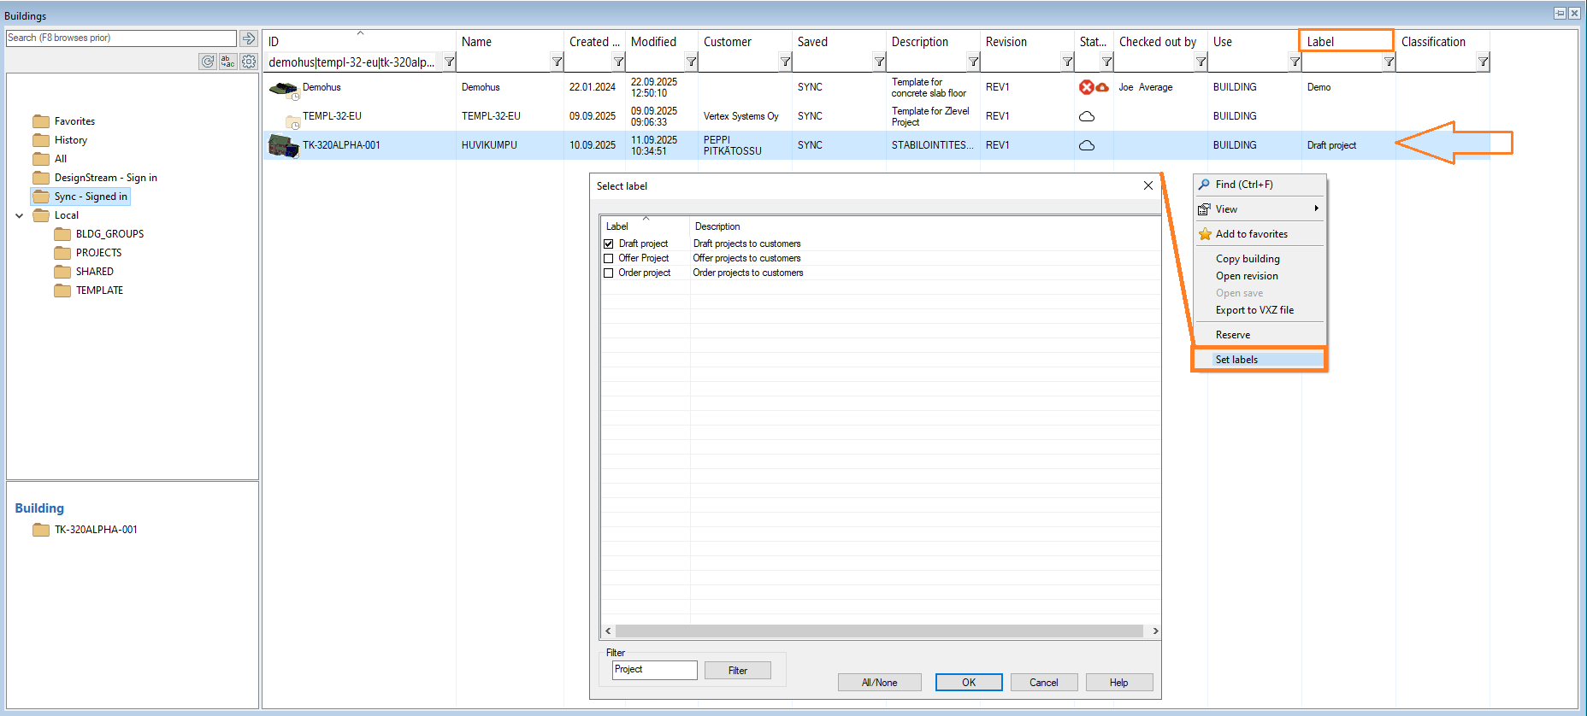Open the settings gear icon
The width and height of the screenshot is (1587, 716).
(x=249, y=62)
